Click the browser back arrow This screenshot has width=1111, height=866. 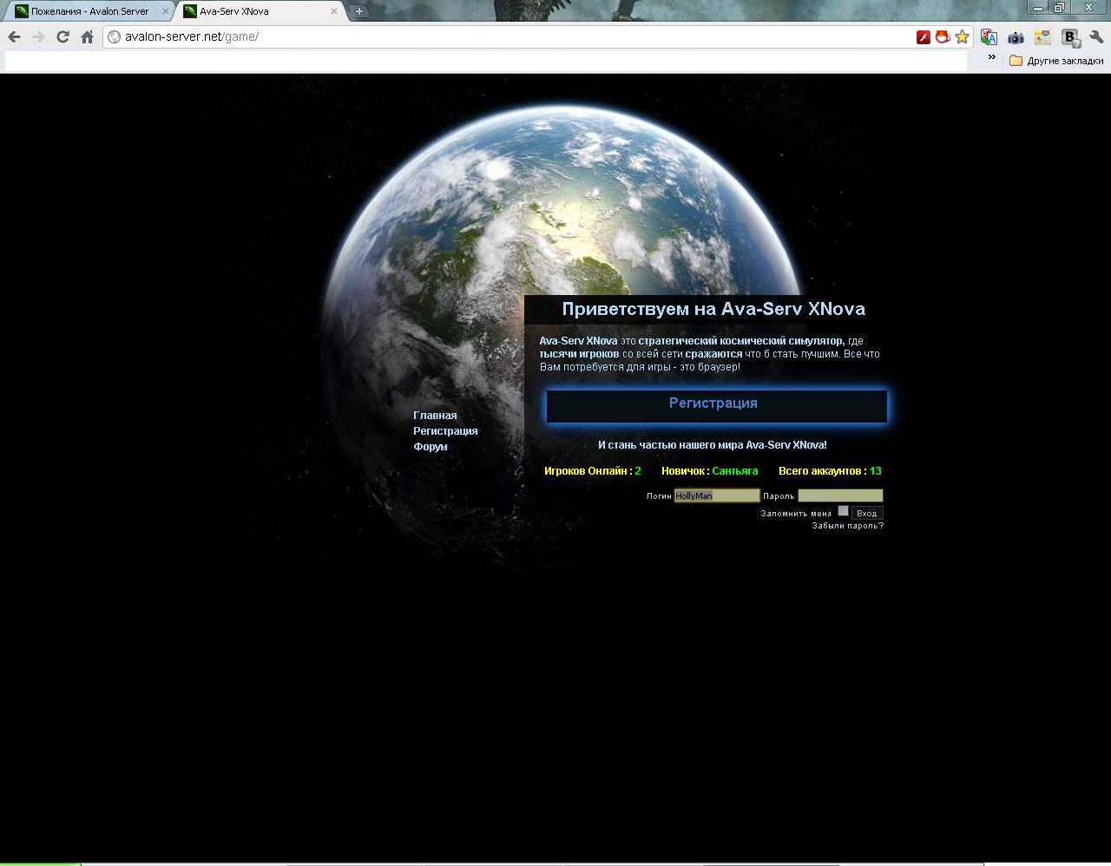pyautogui.click(x=14, y=36)
